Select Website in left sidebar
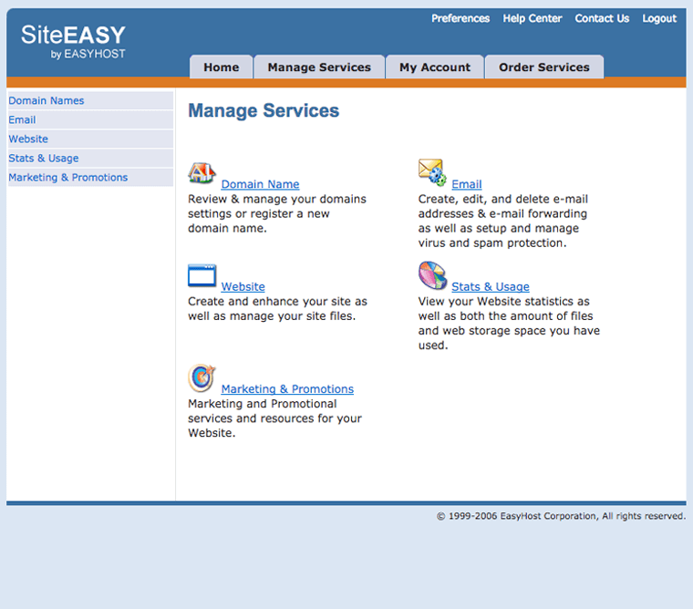 (90, 139)
